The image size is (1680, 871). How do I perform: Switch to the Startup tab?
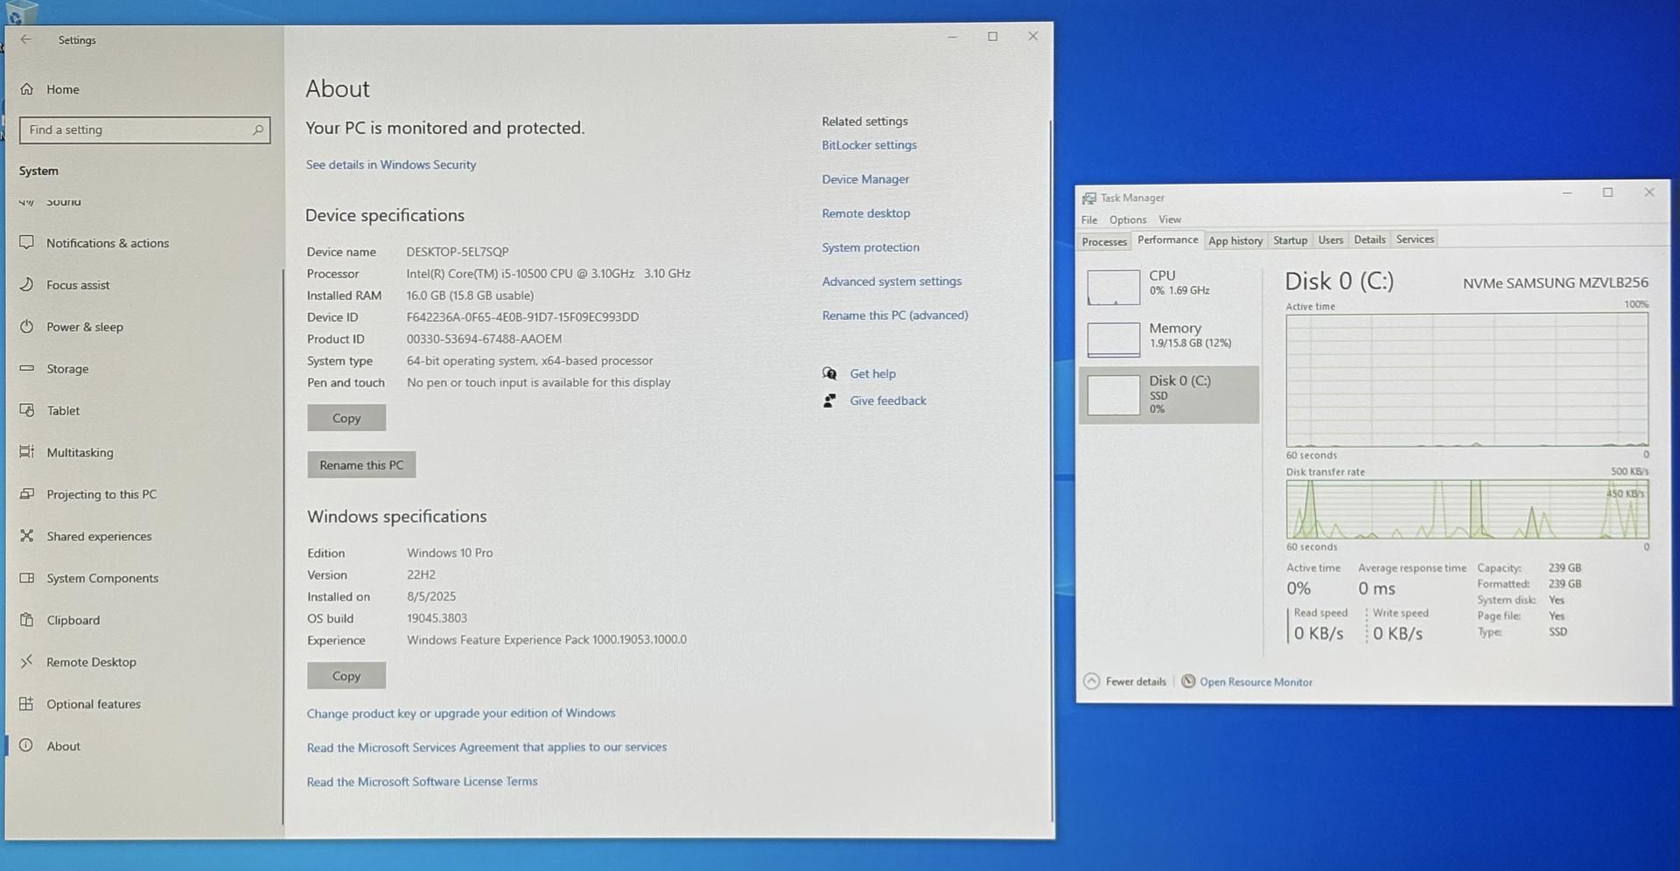coord(1290,240)
